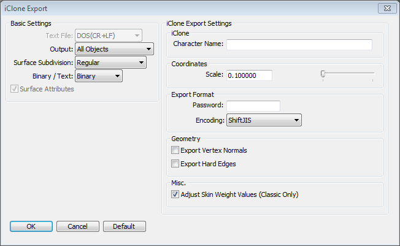Reset settings with the Default button
The height and width of the screenshot is (246, 400).
tap(124, 226)
